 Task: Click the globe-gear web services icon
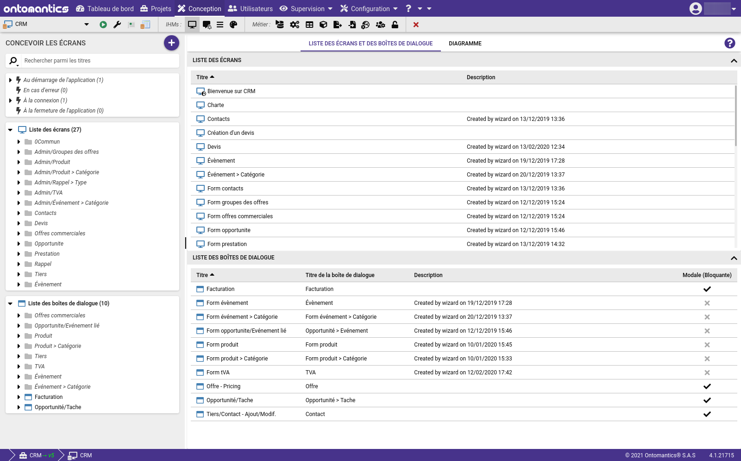[x=365, y=25]
